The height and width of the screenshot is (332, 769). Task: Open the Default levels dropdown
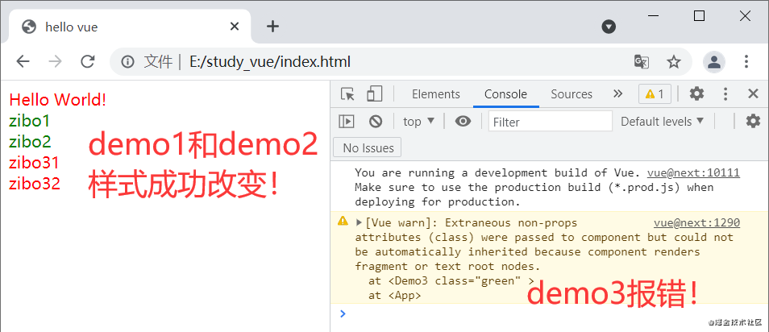click(662, 121)
